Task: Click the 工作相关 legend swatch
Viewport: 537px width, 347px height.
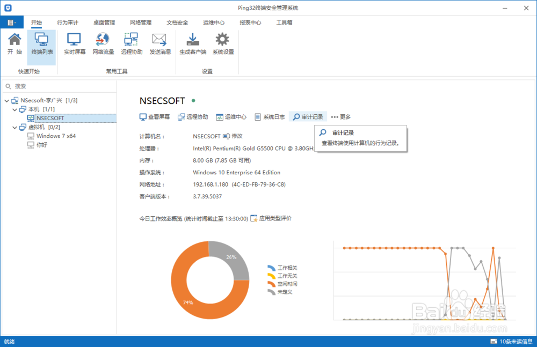Action: pos(271,268)
